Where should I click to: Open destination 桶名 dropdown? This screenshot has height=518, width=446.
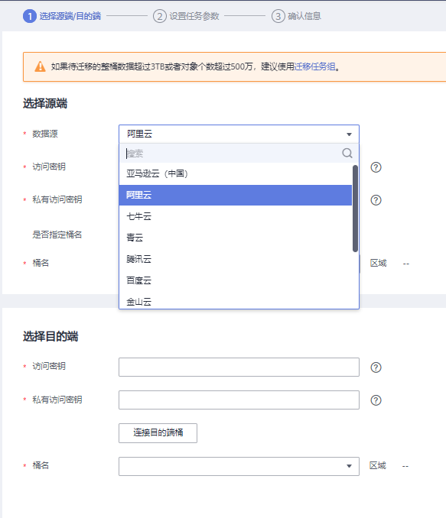(239, 466)
